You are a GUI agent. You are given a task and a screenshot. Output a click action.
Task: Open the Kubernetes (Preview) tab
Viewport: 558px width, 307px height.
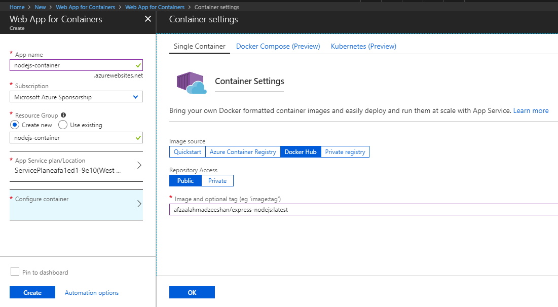tap(363, 46)
